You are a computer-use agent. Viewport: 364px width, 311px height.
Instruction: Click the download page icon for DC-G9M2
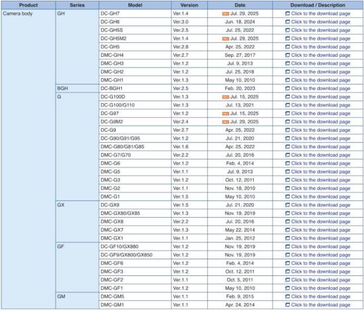click(x=287, y=122)
